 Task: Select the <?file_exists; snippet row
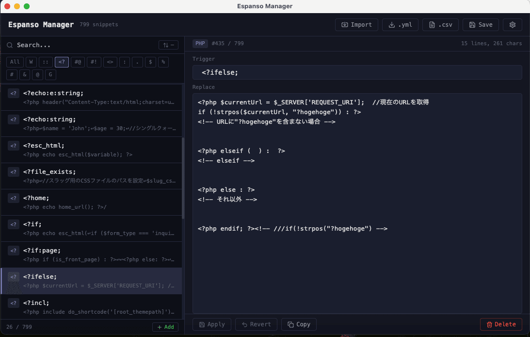[x=92, y=176]
